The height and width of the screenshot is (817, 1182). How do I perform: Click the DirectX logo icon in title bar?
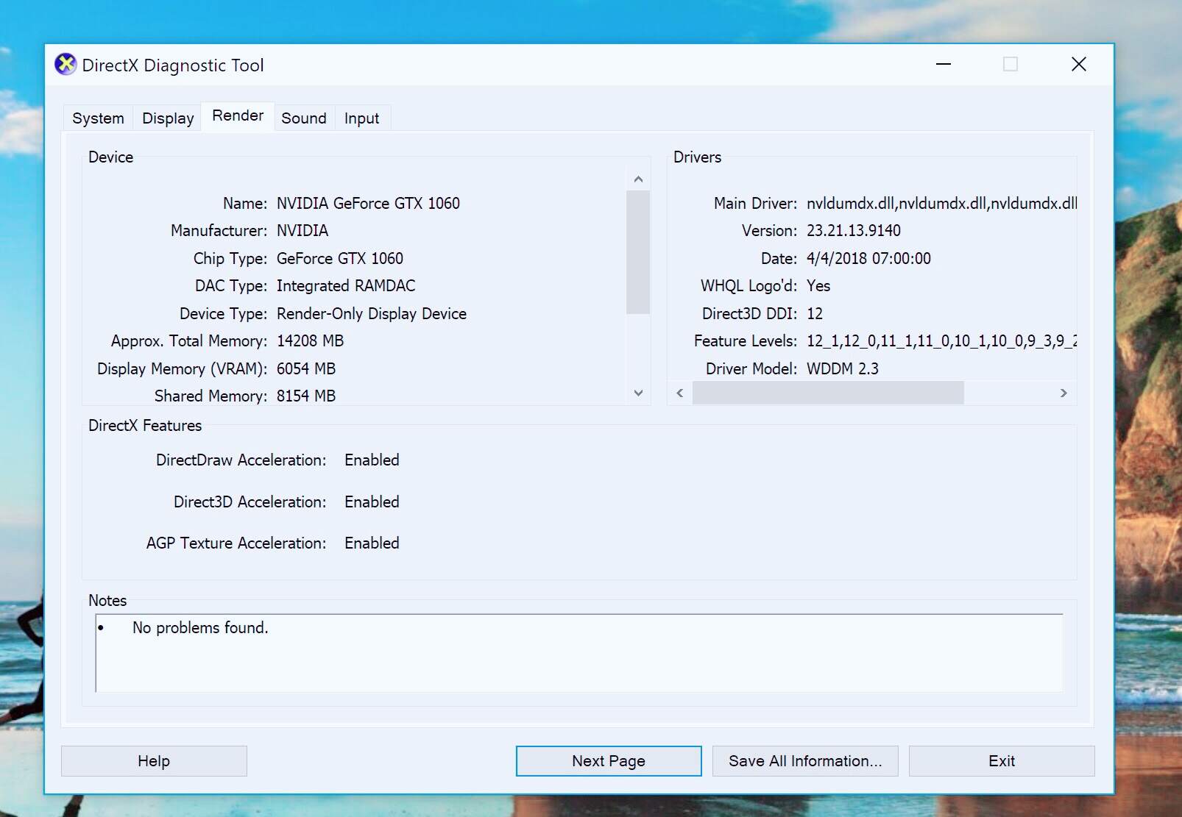coord(66,65)
